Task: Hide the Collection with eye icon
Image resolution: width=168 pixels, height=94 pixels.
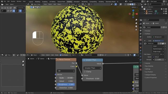Action: pos(164,9)
